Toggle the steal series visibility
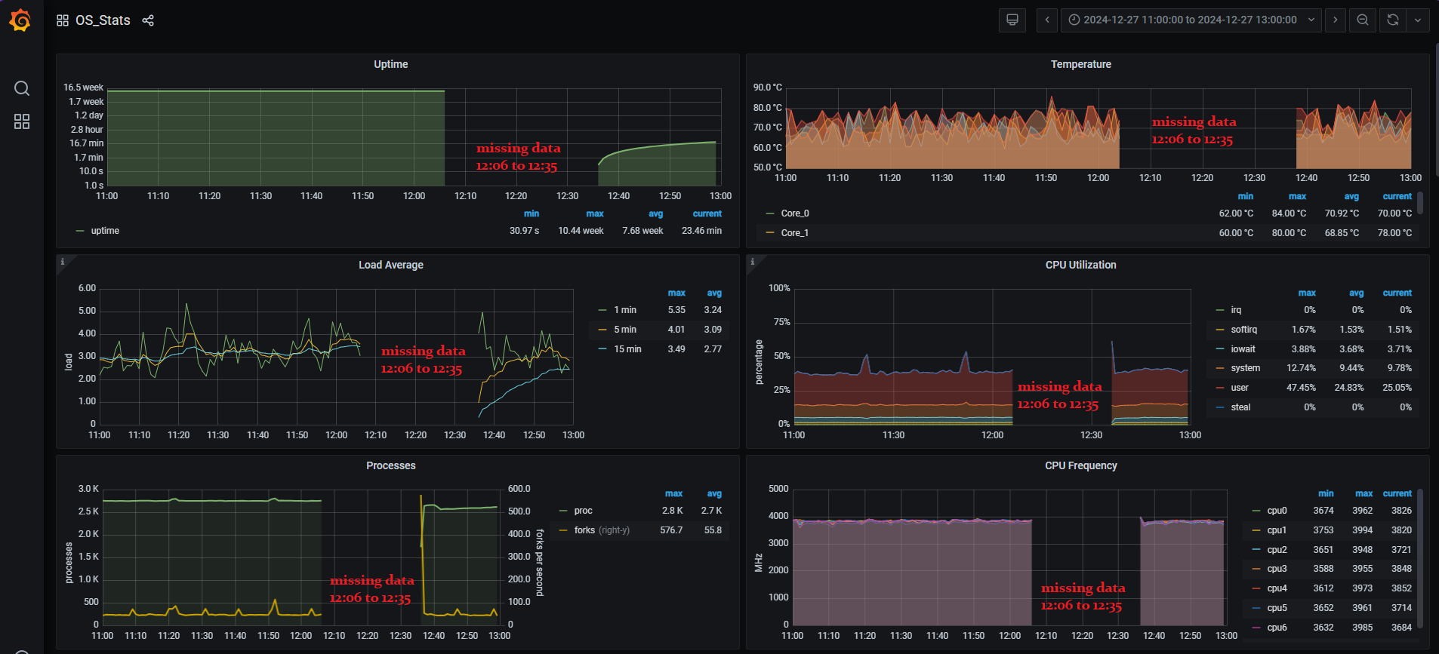1439x654 pixels. coord(1240,407)
